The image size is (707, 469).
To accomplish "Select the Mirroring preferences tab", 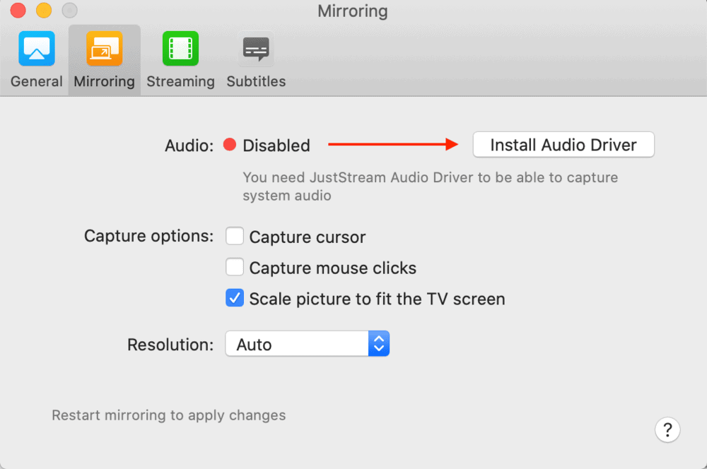I will point(104,60).
